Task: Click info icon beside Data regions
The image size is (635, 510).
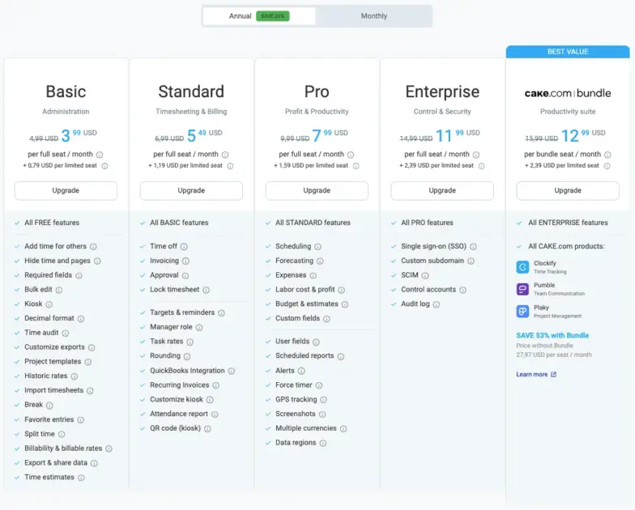Action: click(x=322, y=444)
